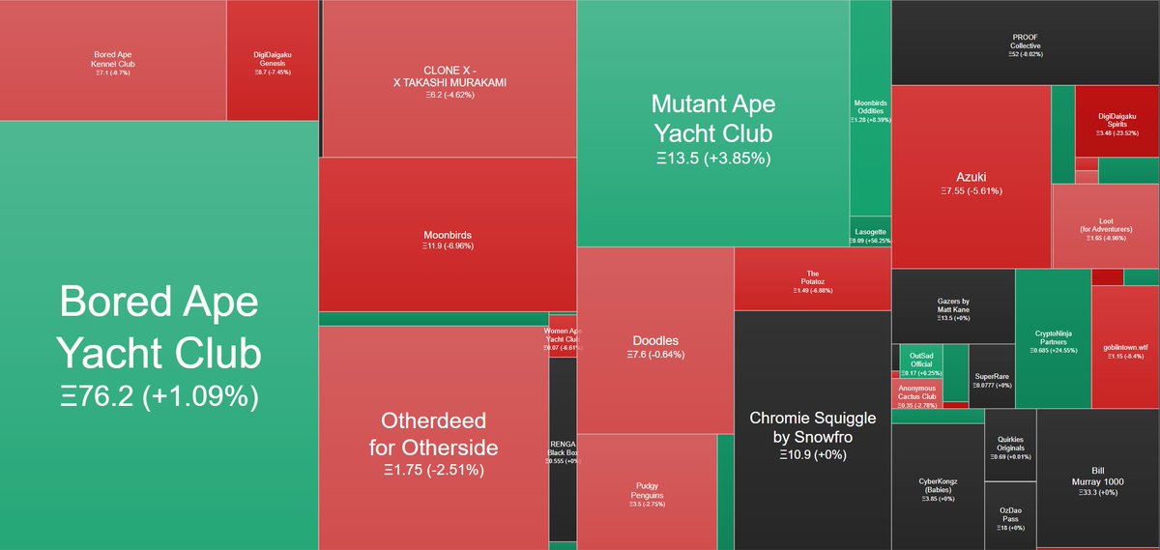Click the Ξ33.3 (+0%) value
The width and height of the screenshot is (1160, 550).
(1098, 492)
